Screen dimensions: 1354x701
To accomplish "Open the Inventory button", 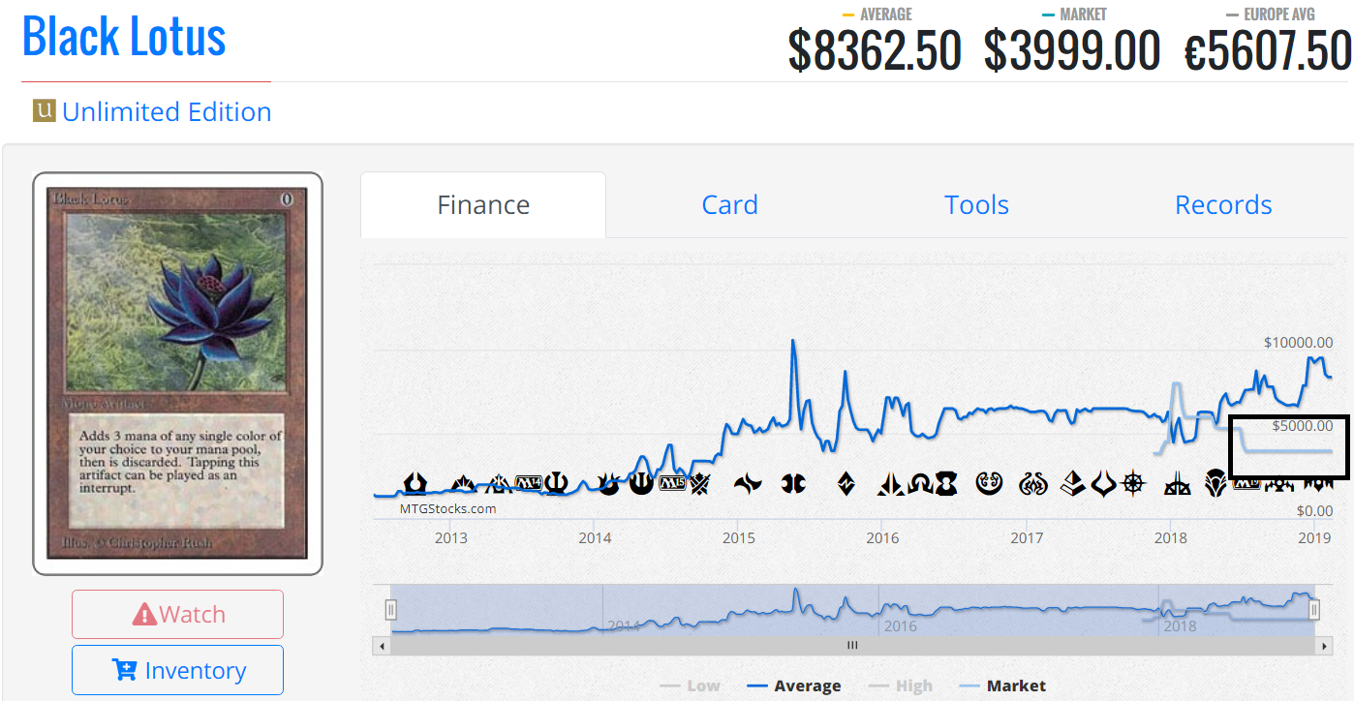I will pyautogui.click(x=177, y=670).
